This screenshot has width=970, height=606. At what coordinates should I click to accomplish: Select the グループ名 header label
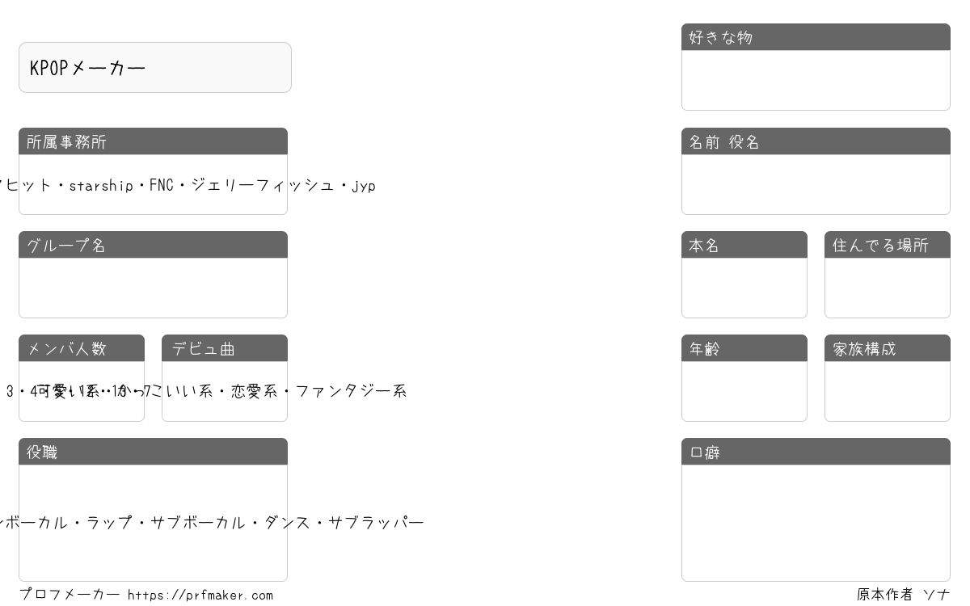(66, 246)
